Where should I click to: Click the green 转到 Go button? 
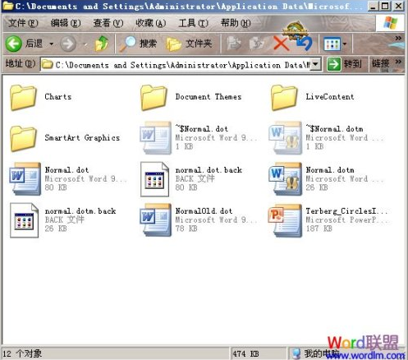click(x=345, y=64)
